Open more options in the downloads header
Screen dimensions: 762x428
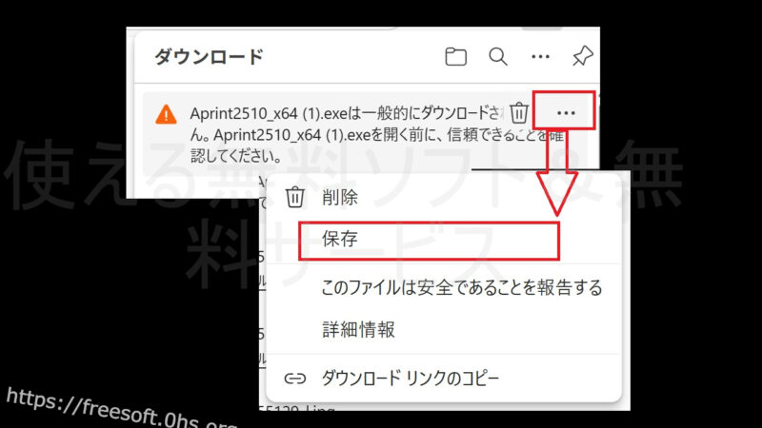[x=540, y=57]
